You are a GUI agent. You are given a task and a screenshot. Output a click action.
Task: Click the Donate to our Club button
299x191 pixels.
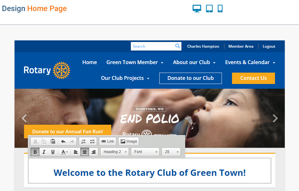pos(191,78)
